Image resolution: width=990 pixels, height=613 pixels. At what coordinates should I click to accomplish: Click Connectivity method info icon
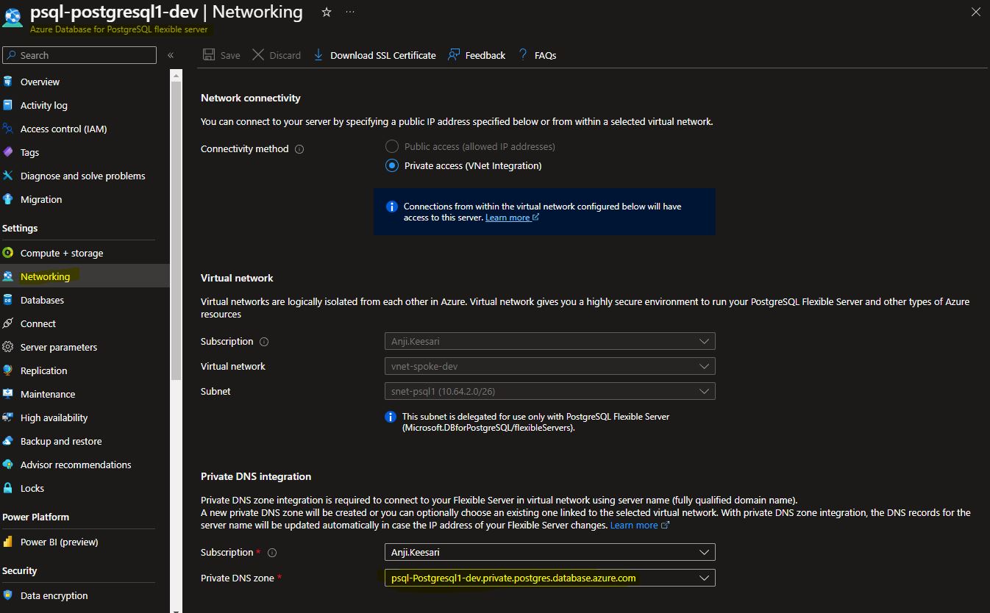tap(299, 149)
